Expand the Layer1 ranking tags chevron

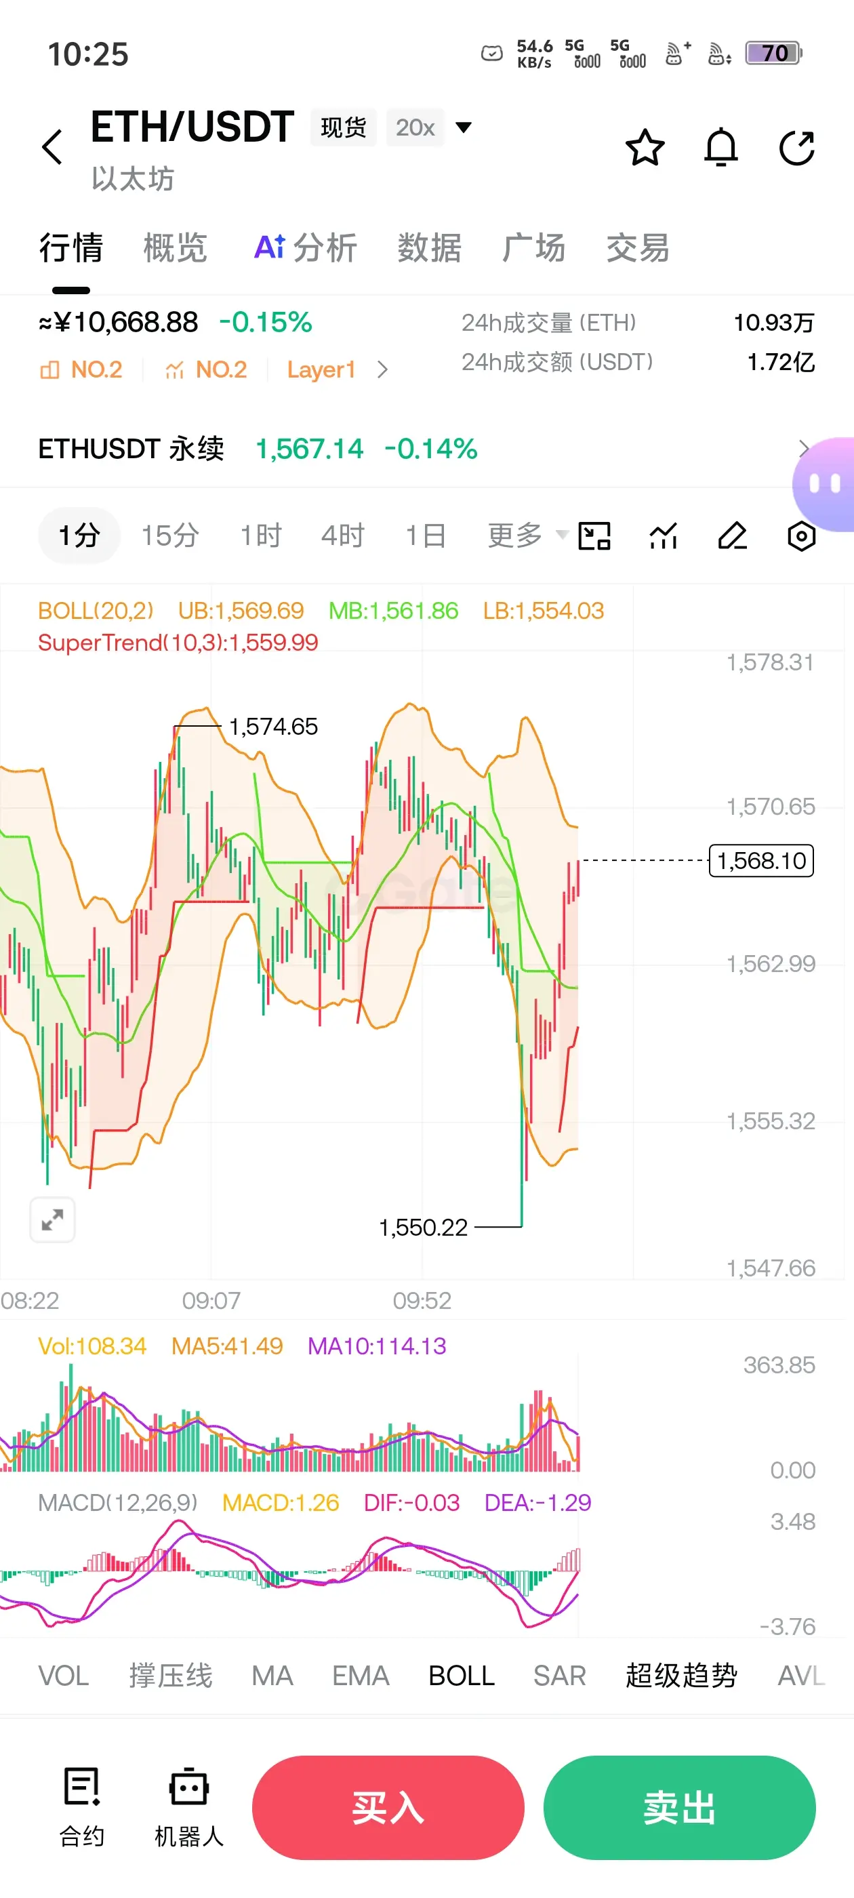click(382, 369)
